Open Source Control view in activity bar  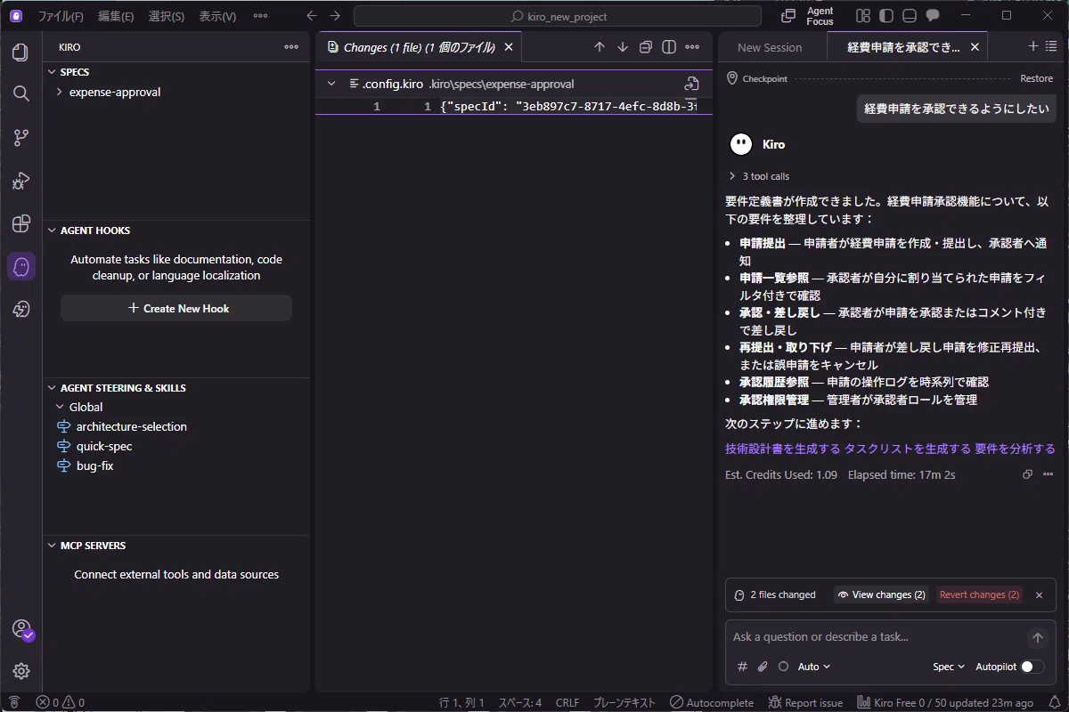tap(21, 137)
